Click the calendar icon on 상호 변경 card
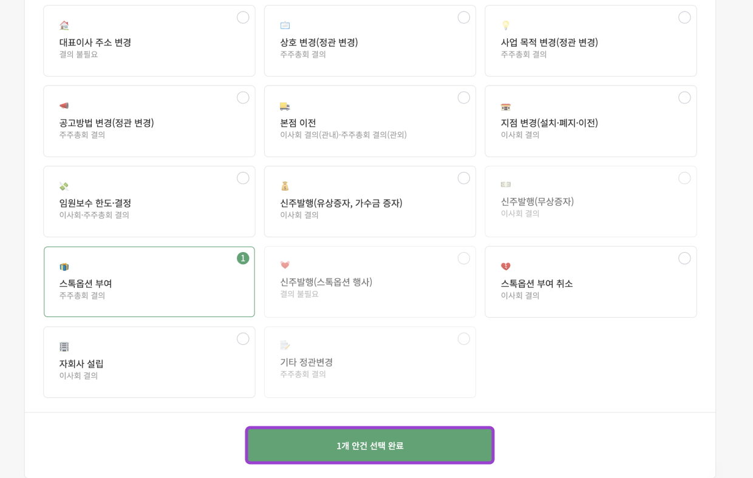753x478 pixels. [x=285, y=26]
